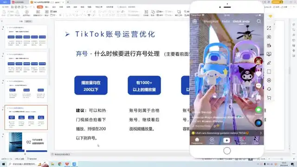
Task: Click the fullscreen expand icon on mirror sidebar
Action: [269, 28]
